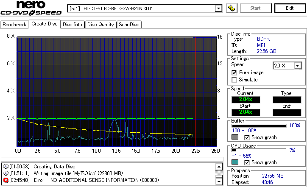Click the CPU range '-1 - 56%' text
Image resolution: width=307 pixels, height=187 pixels.
[242, 156]
